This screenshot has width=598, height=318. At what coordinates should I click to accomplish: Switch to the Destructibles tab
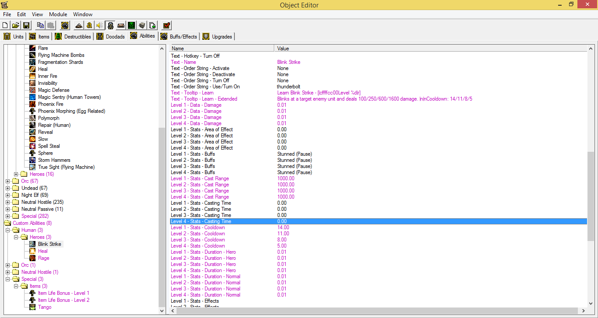coord(73,36)
